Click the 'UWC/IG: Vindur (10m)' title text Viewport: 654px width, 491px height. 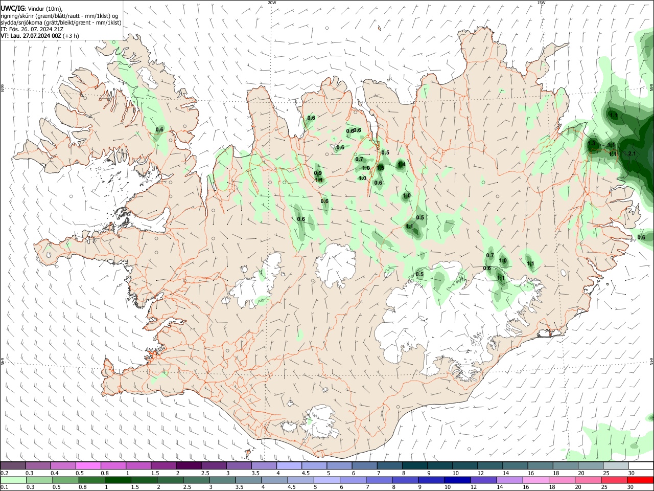click(32, 8)
